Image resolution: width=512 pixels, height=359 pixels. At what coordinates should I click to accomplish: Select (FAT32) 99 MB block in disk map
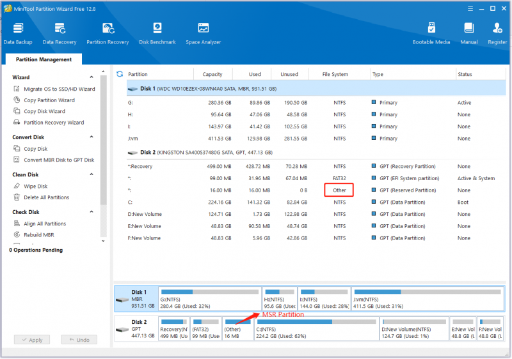206,329
